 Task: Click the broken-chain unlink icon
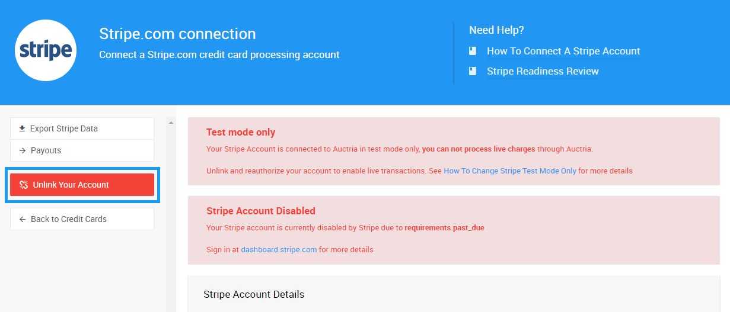(x=24, y=185)
